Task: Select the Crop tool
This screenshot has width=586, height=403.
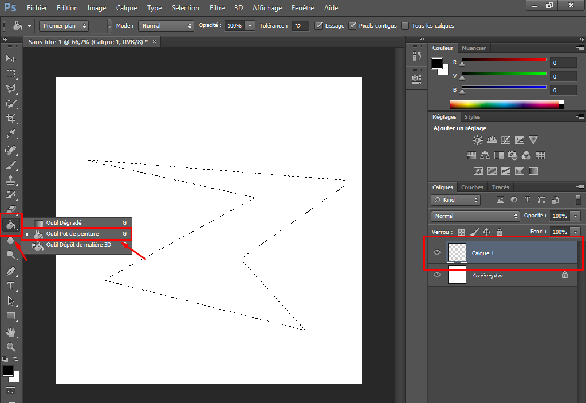Action: click(x=11, y=119)
